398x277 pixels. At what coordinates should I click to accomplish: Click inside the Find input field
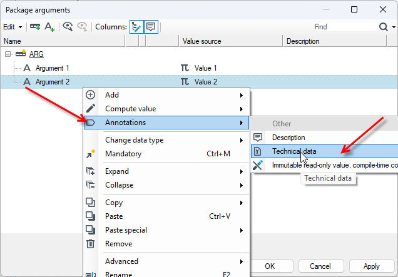(x=345, y=27)
